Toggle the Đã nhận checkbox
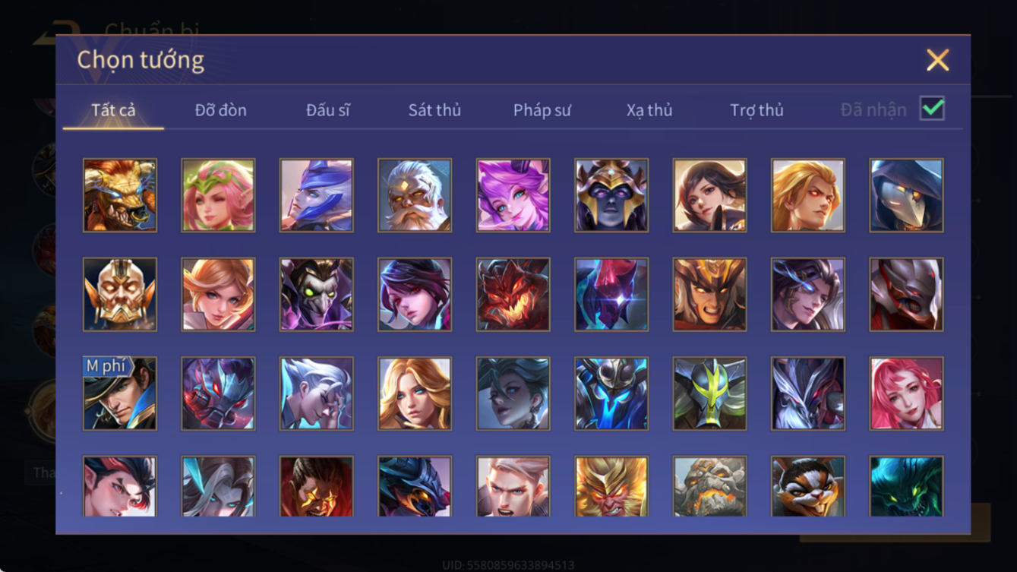1017x572 pixels. click(932, 109)
